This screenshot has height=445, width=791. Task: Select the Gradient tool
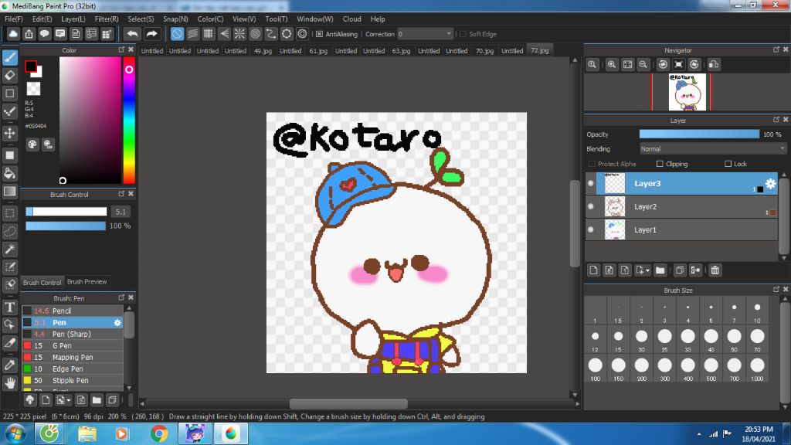9,192
